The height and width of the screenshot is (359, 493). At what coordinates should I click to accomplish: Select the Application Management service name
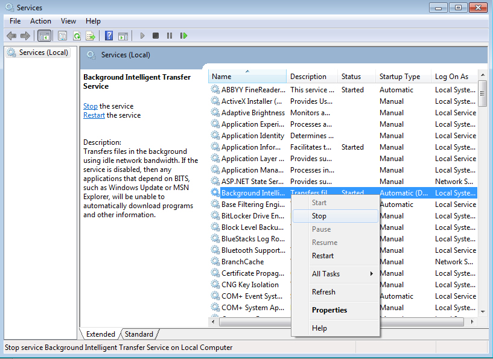click(x=252, y=170)
